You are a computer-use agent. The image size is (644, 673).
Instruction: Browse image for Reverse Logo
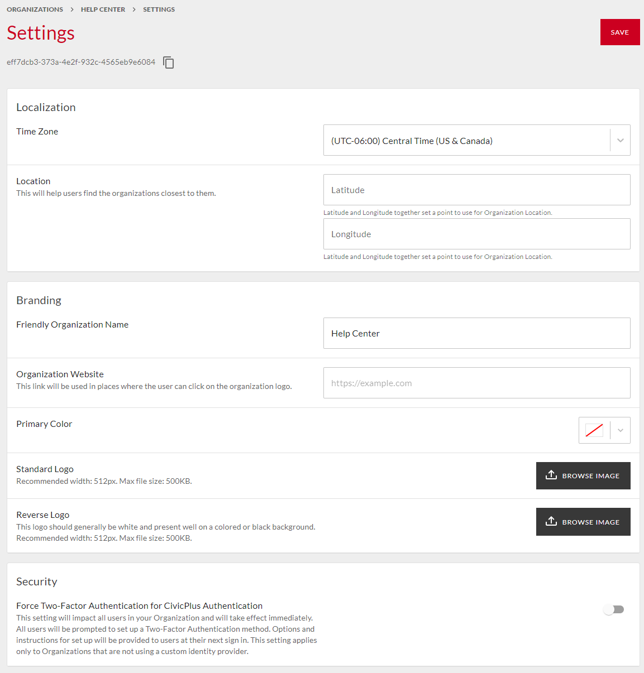pyautogui.click(x=583, y=522)
